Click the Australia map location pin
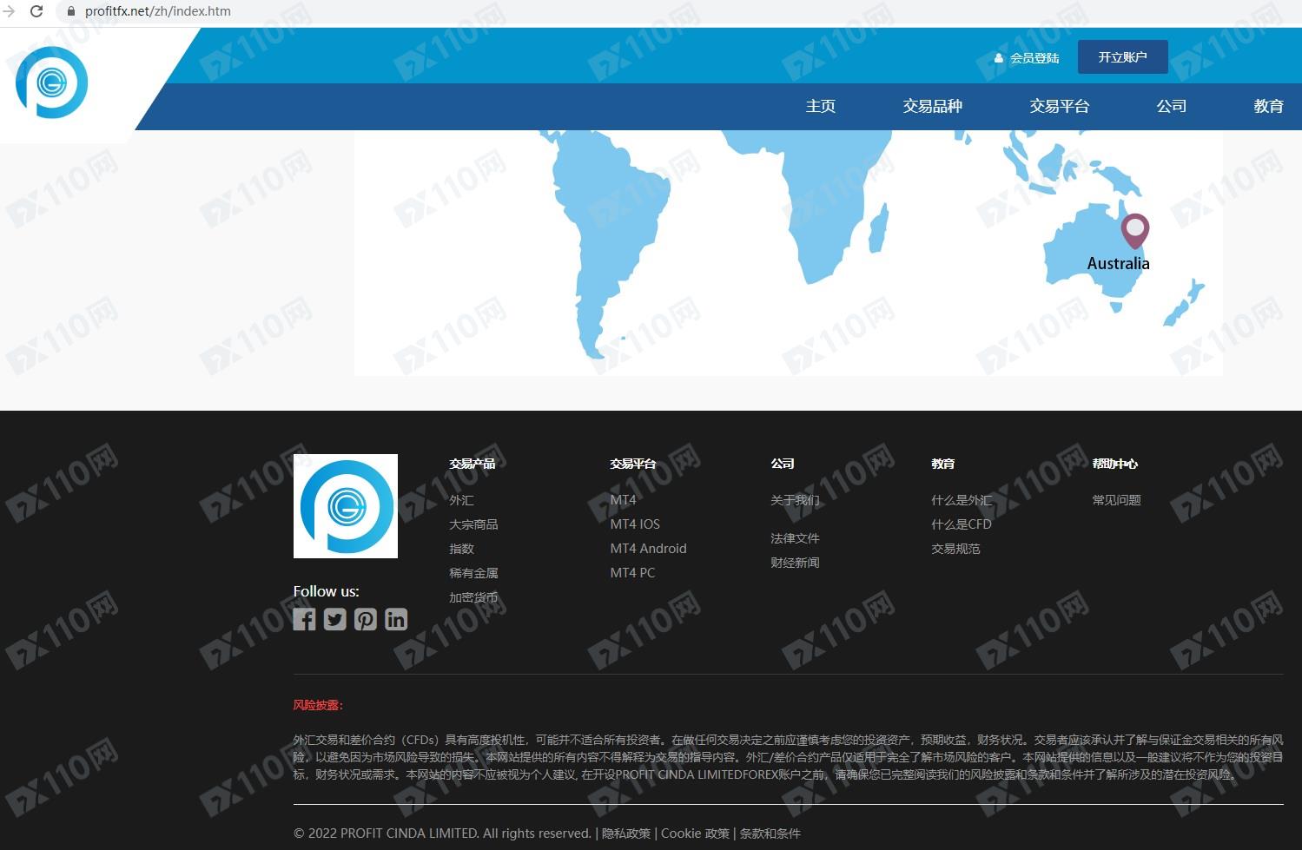Viewport: 1302px width, 850px height. [x=1134, y=229]
